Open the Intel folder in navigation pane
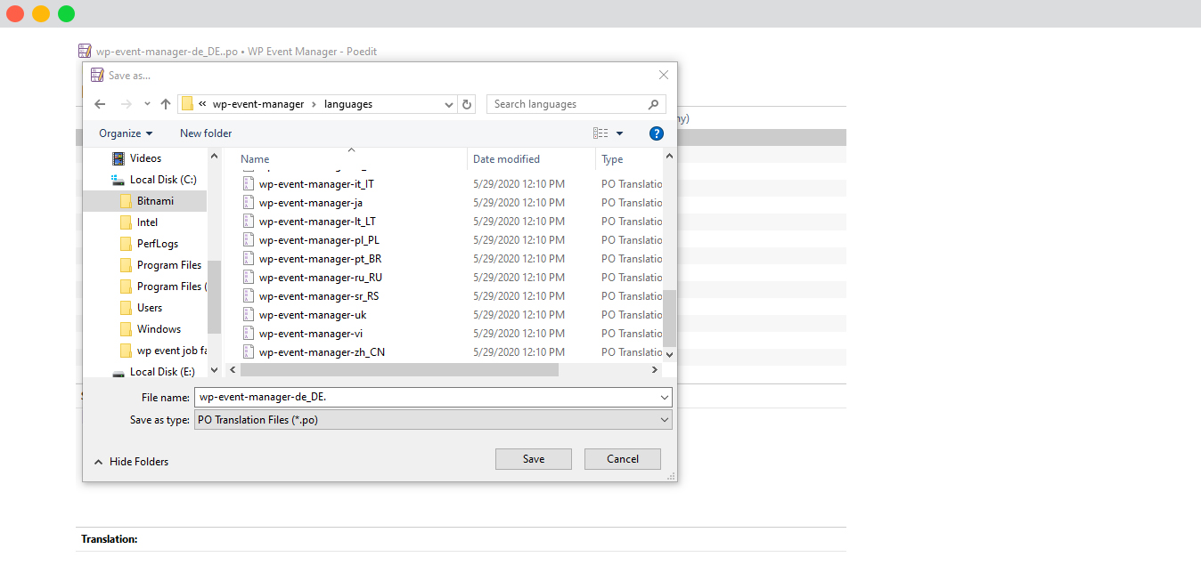The width and height of the screenshot is (1201, 565). 147,222
